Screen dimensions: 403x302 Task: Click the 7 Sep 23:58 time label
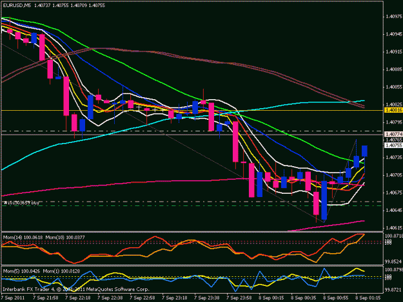(x=239, y=298)
